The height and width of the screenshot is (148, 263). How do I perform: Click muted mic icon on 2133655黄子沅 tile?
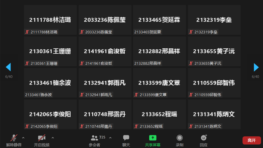pyautogui.click(x=191, y=63)
